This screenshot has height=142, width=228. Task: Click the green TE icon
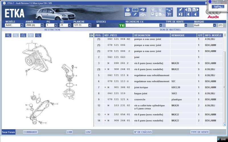click(122, 25)
